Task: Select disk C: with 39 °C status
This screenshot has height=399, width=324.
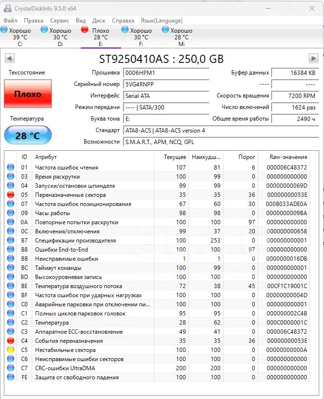Action: (20, 37)
